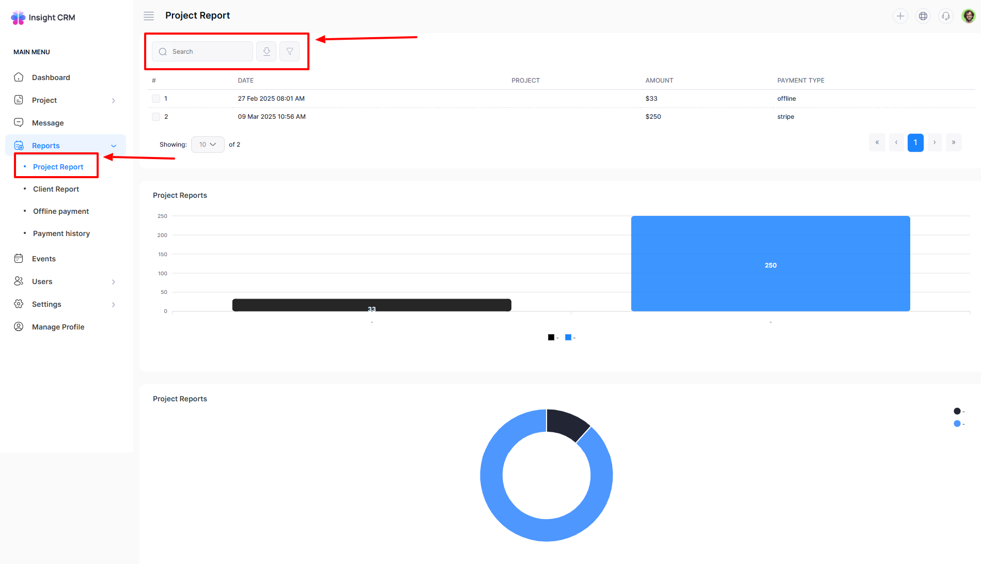Click the blue 250 bar in chart
Viewport: 981px width, 564px height.
click(770, 263)
